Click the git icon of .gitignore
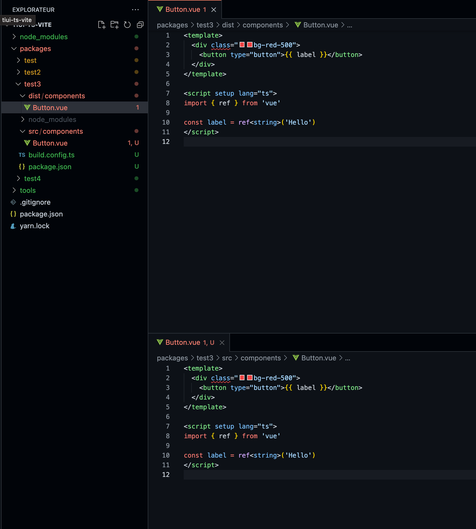 coord(13,202)
